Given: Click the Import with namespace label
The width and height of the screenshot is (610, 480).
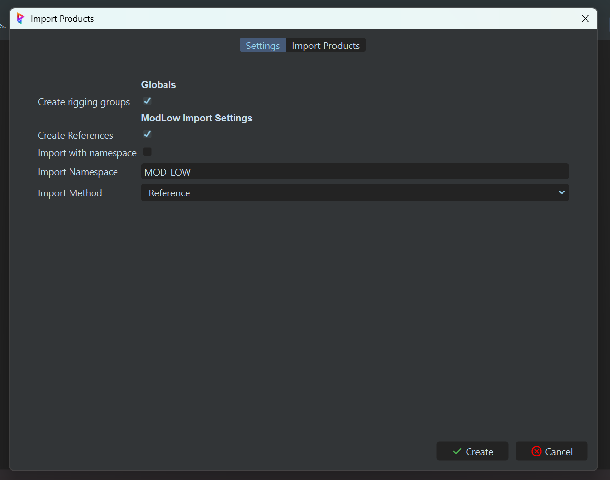Looking at the screenshot, I should 87,153.
